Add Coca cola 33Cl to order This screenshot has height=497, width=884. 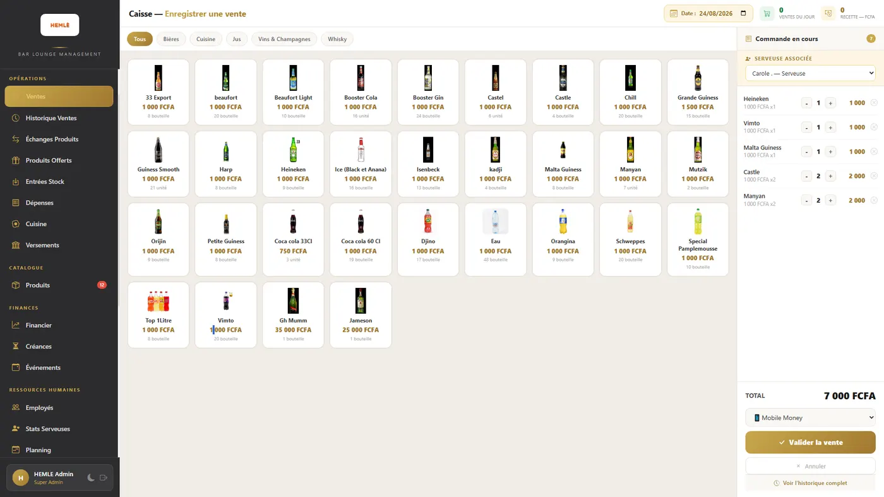[x=293, y=239]
